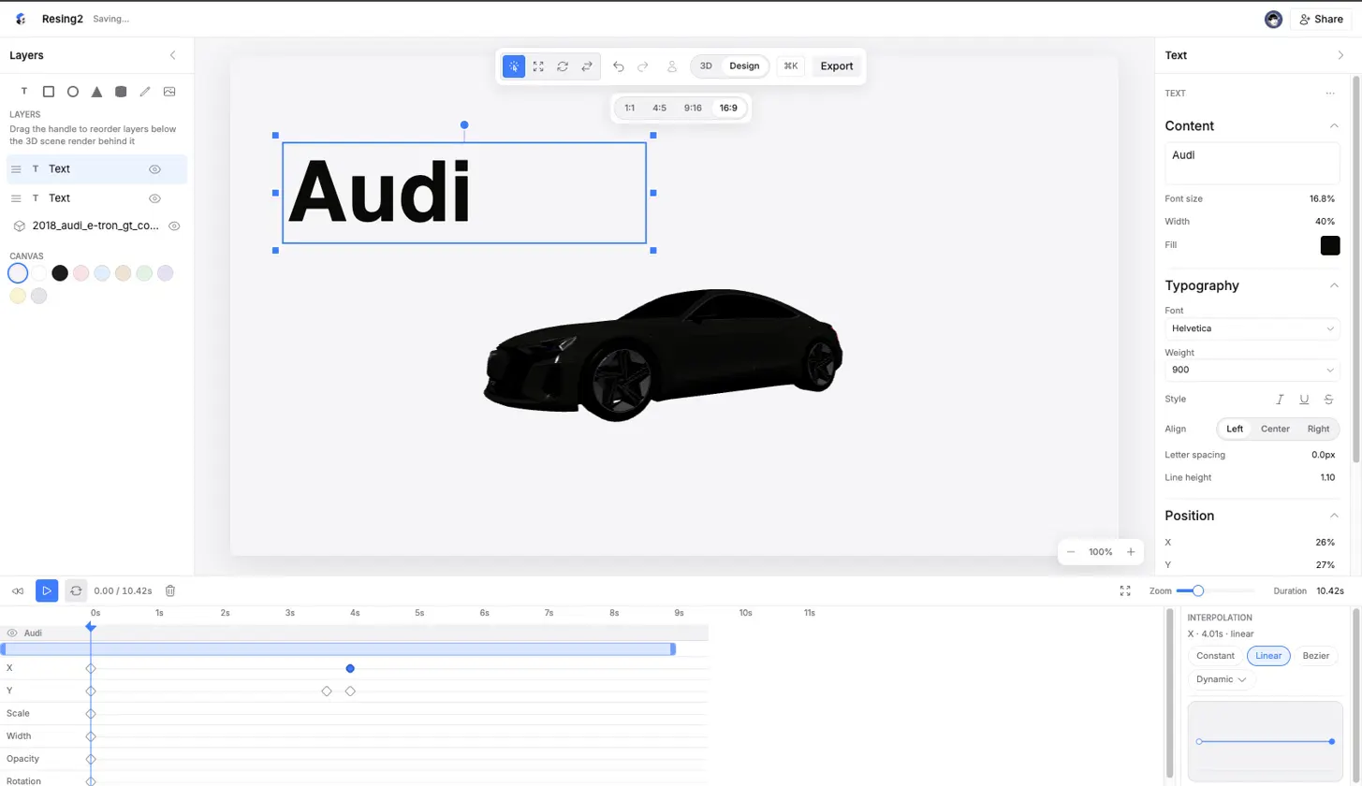Select the Rectangle shape tool

point(49,92)
